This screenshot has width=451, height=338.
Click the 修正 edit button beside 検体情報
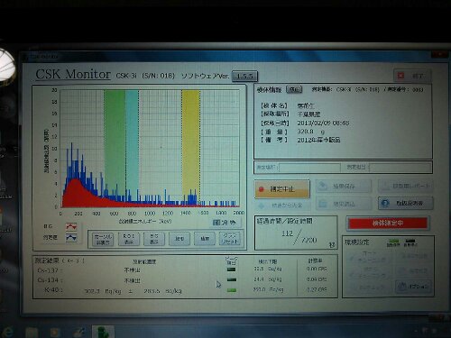(x=294, y=89)
